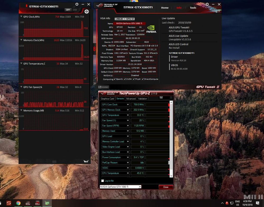Switch to Graphics Card tab in GPU-Z

coord(107,99)
